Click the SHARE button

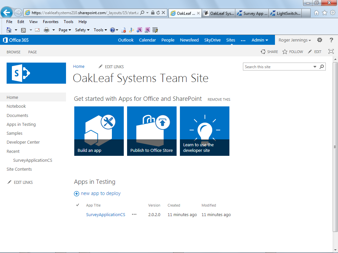(269, 52)
